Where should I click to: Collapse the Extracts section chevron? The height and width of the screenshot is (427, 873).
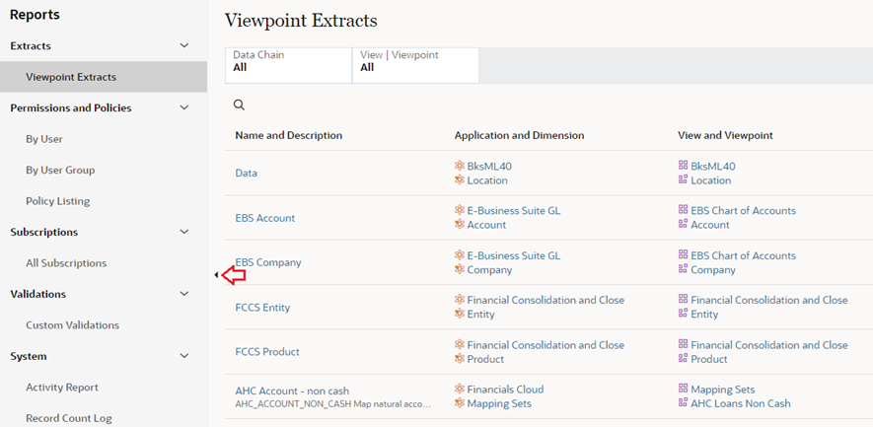coord(184,45)
